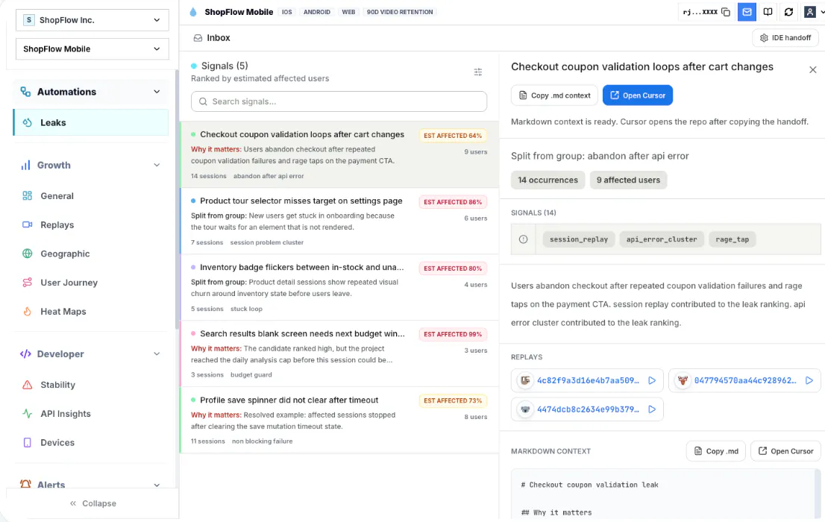Collapse the sidebar

[92, 503]
